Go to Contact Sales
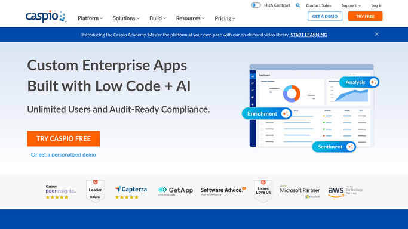 point(318,5)
